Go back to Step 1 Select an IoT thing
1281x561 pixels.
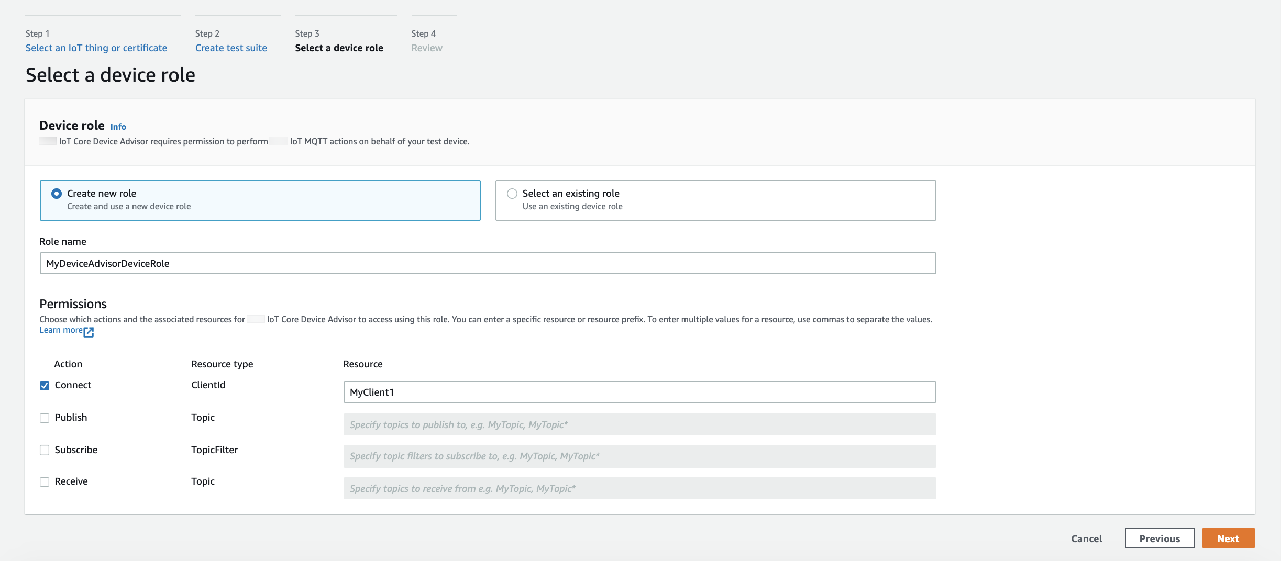coord(96,48)
